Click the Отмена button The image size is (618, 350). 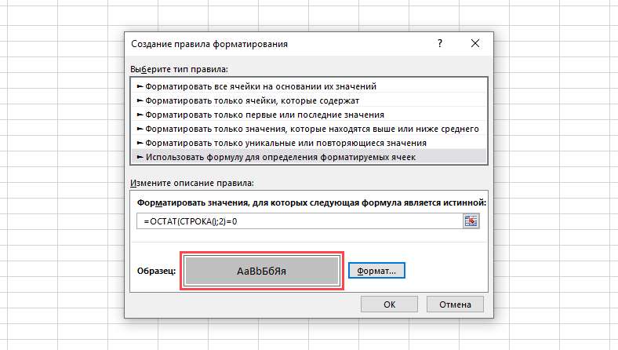click(x=455, y=304)
